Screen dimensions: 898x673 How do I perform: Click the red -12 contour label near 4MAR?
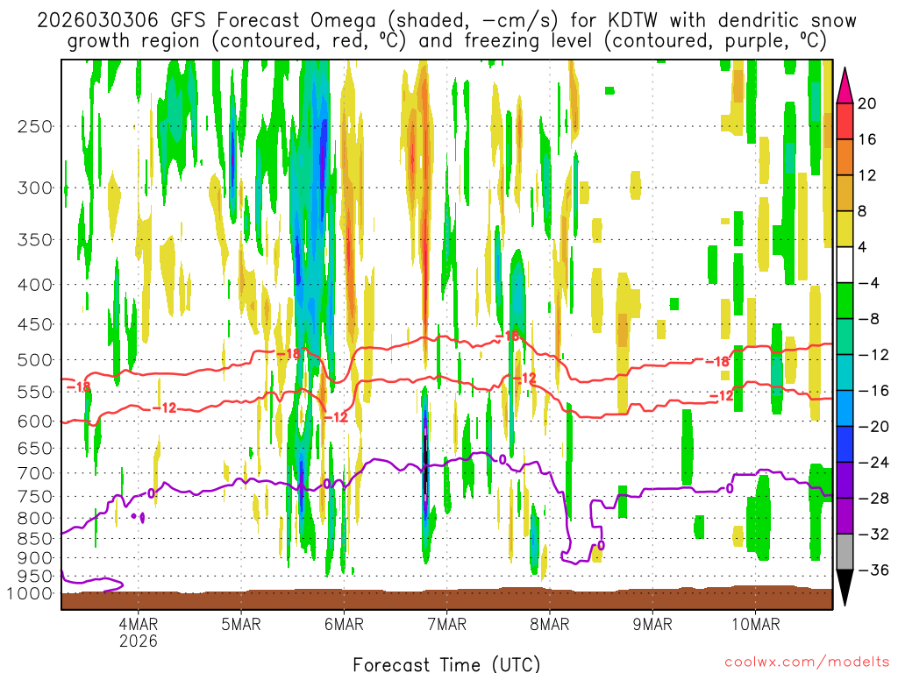coord(164,408)
